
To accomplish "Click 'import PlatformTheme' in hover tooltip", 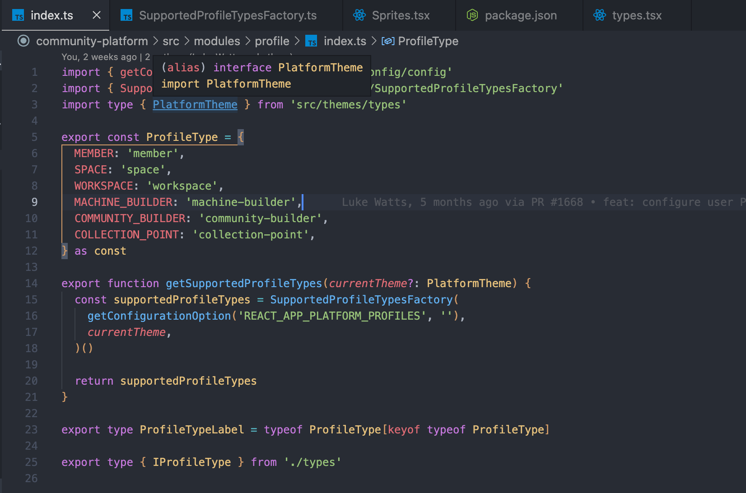I will (x=226, y=84).
